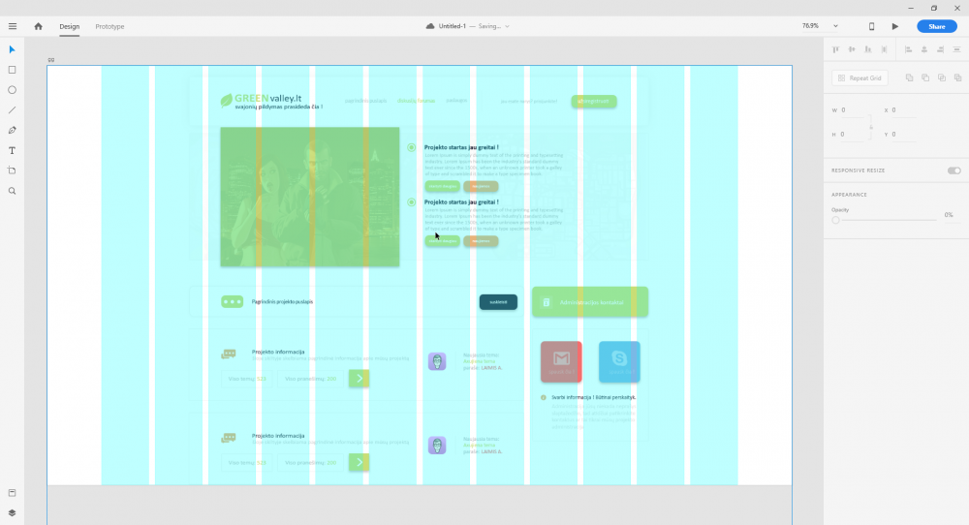Viewport: 969px width, 525px height.
Task: Activate the Zoom magnifier tool
Action: tap(13, 191)
